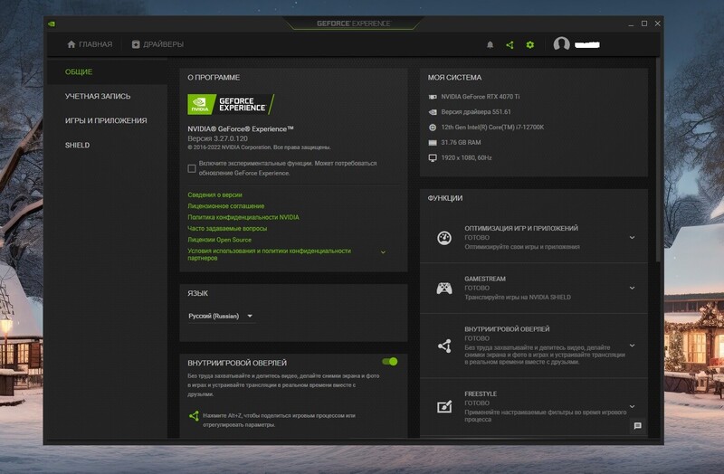Viewport: 724px width, 474px height.
Task: Minimize the GeForce Experience window
Action: (x=631, y=24)
